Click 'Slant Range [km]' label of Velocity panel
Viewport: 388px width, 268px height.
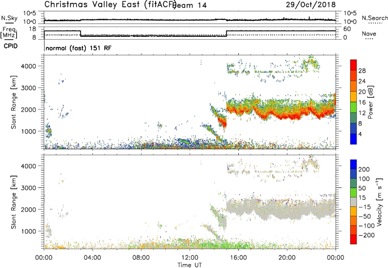click(14, 202)
